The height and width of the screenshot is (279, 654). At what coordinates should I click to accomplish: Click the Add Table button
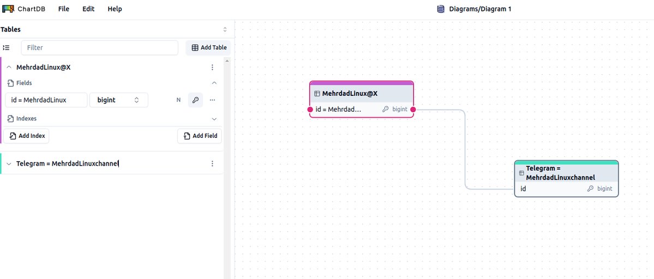208,48
